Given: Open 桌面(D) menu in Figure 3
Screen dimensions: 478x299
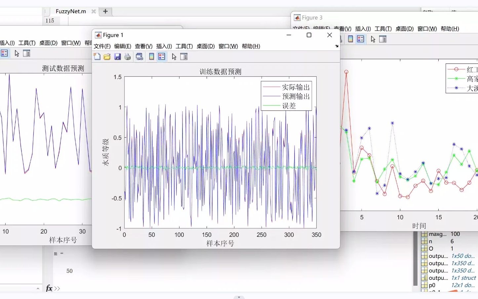Looking at the screenshot, I should point(405,29).
